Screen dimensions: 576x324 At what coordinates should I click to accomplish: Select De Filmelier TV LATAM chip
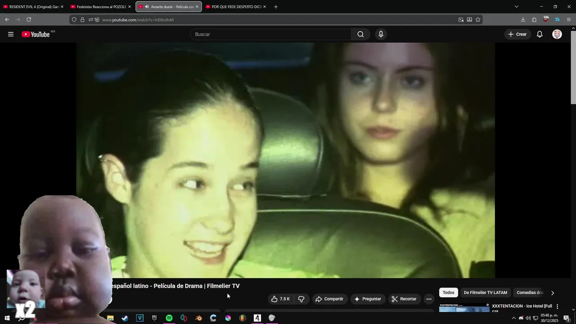pyautogui.click(x=486, y=292)
